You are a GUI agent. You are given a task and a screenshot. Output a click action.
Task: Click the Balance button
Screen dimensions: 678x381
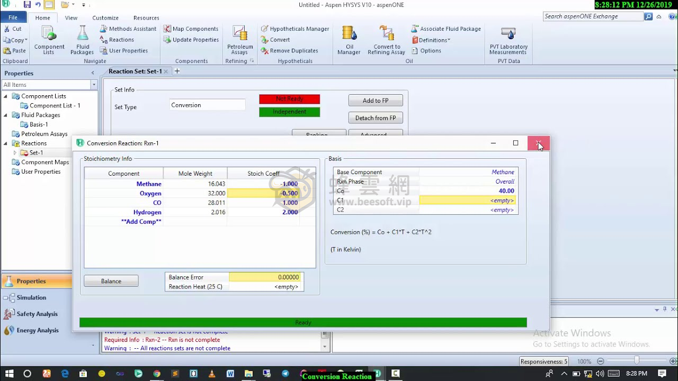[111, 281]
